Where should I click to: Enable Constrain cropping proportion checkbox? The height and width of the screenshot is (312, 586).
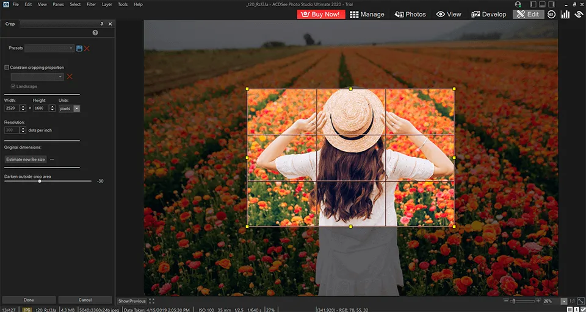tap(7, 68)
